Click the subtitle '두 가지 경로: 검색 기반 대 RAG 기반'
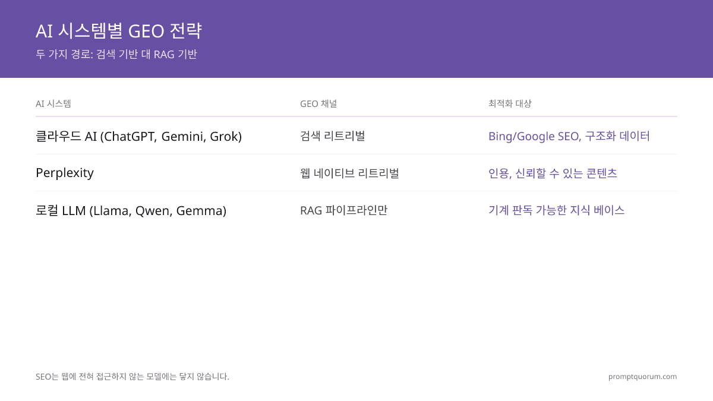The image size is (713, 401). click(x=116, y=54)
